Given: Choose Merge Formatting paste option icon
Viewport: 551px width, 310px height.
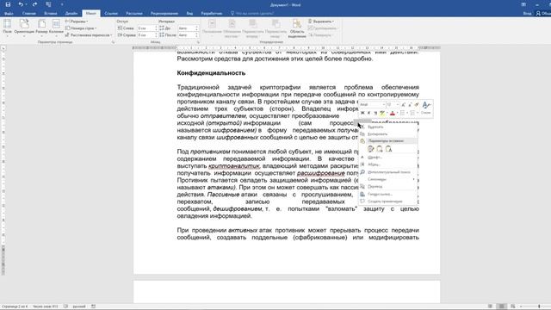Looking at the screenshot, I should [380, 149].
